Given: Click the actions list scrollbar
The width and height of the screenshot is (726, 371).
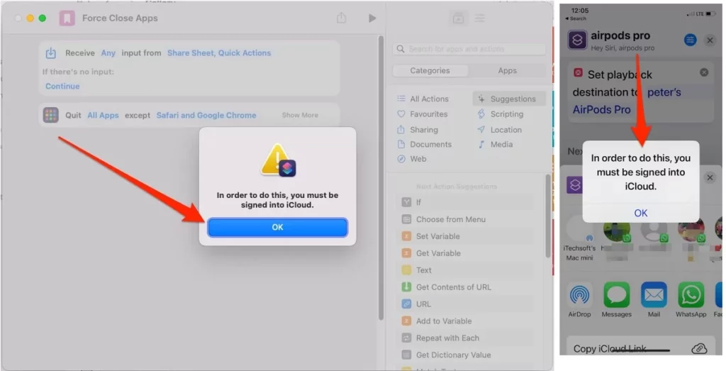Looking at the screenshot, I should click(548, 216).
